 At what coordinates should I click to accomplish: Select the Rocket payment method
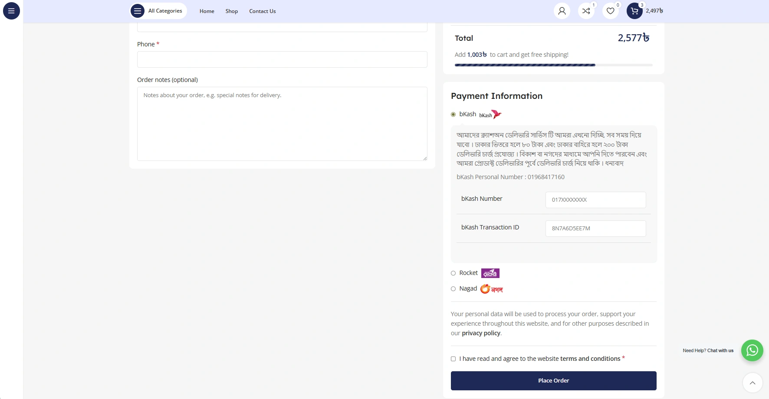click(x=453, y=273)
